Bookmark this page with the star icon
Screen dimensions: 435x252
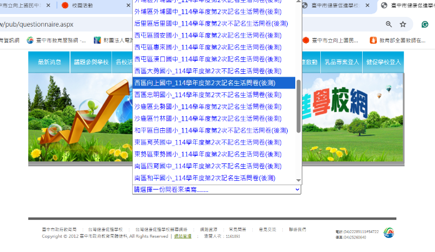[x=403, y=24]
